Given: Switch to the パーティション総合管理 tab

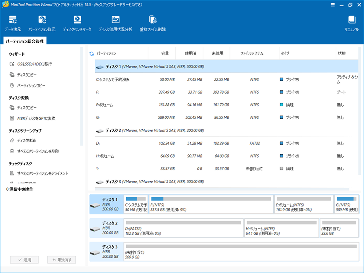Looking at the screenshot, I should (x=24, y=41).
